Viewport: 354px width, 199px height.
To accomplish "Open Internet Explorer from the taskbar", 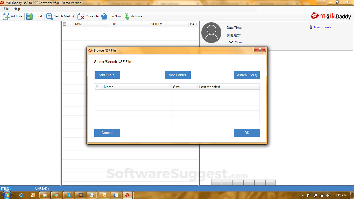I will [21, 195].
